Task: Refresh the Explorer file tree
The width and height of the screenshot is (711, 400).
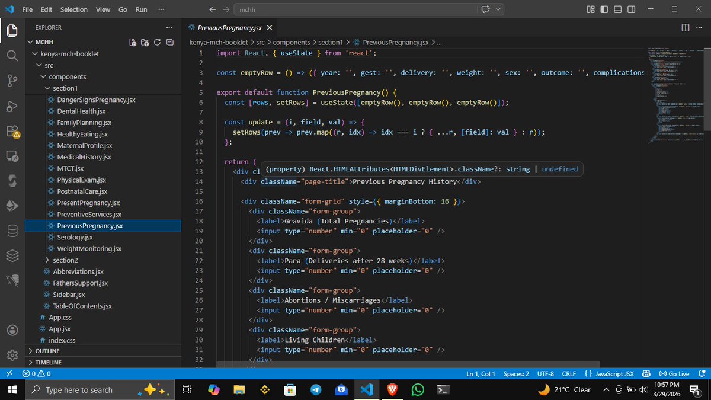Action: tap(157, 42)
